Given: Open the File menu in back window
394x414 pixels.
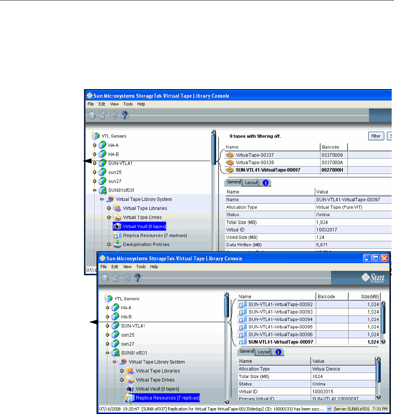Looking at the screenshot, I should pyautogui.click(x=91, y=104).
